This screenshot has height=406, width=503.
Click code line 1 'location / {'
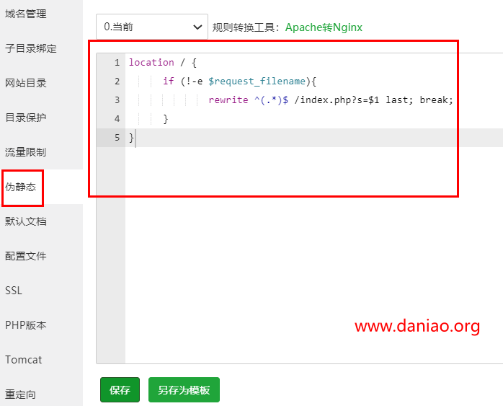(x=163, y=62)
